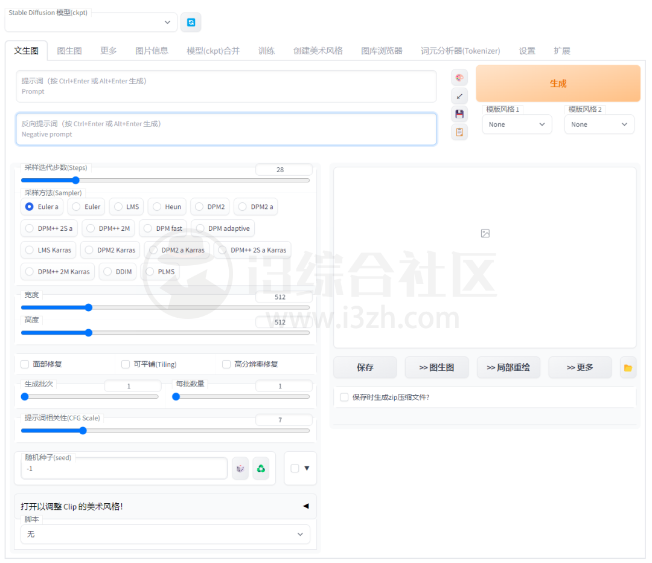
Task: Choose the Heun sampler
Action: point(167,207)
